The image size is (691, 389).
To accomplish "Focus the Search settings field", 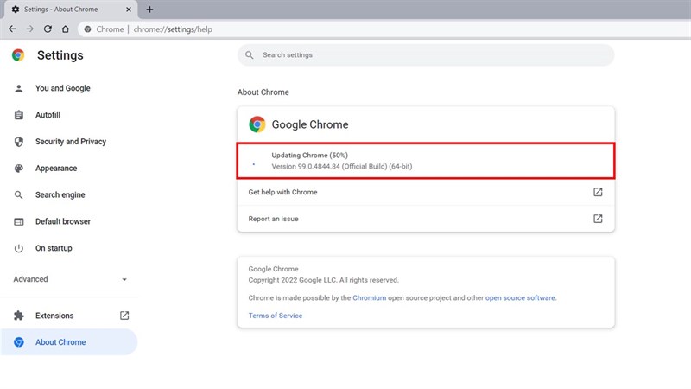I will pos(426,55).
